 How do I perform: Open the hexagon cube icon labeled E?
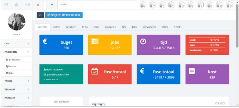coord(210,5)
